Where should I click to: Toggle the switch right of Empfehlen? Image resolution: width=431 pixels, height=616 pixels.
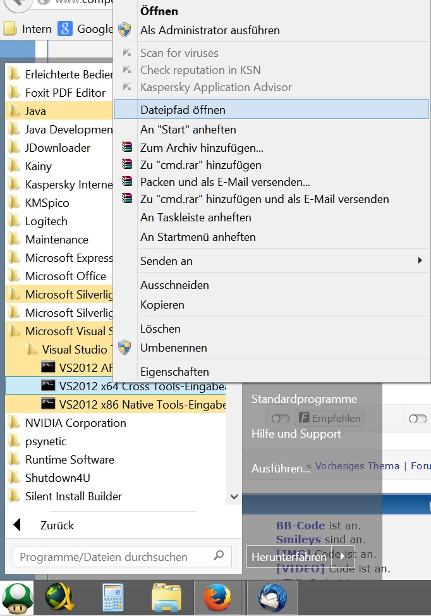point(417,419)
